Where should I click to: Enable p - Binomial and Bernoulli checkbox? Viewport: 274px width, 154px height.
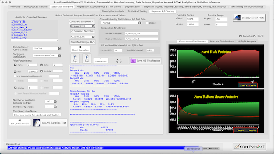[x=15, y=76]
